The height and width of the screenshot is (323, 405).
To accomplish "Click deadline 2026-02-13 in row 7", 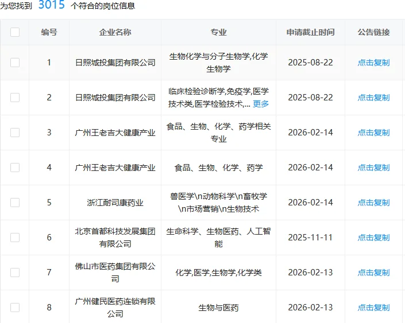I will (x=310, y=273).
